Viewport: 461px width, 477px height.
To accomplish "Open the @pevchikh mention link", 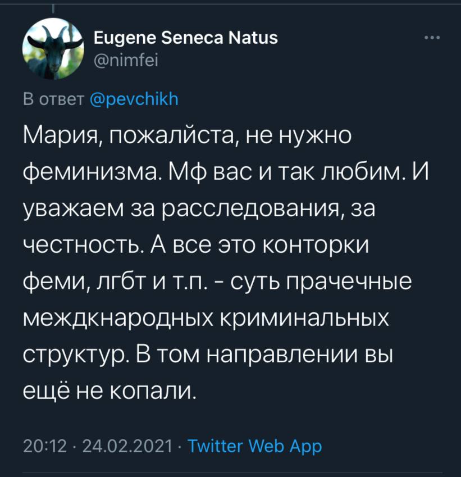I will [x=134, y=99].
